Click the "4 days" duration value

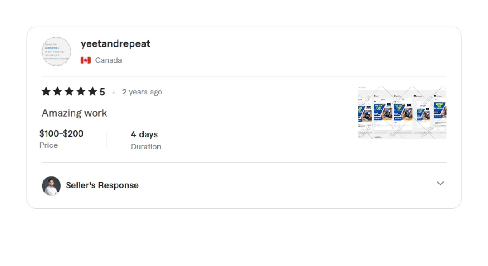[x=144, y=134]
